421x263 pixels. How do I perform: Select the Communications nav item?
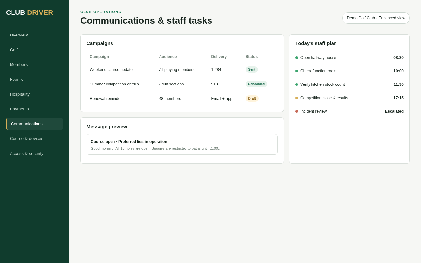[35, 124]
